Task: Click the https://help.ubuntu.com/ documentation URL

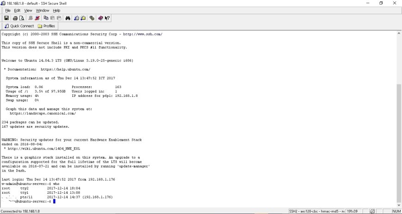Action: (66, 69)
